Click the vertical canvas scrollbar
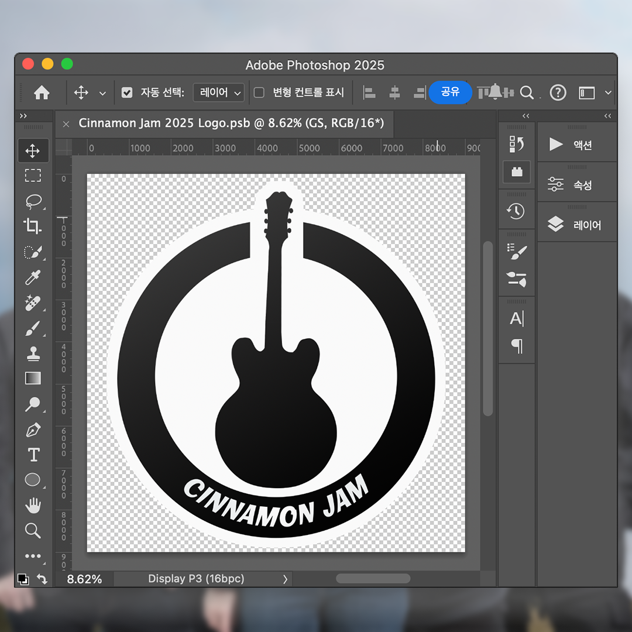Screen dimensions: 632x632 click(487, 328)
